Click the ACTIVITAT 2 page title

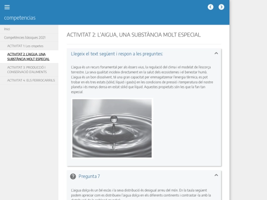pos(133,35)
